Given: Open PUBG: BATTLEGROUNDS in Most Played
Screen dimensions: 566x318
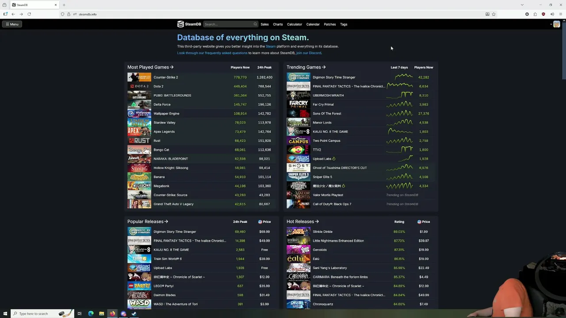Looking at the screenshot, I should [x=172, y=95].
